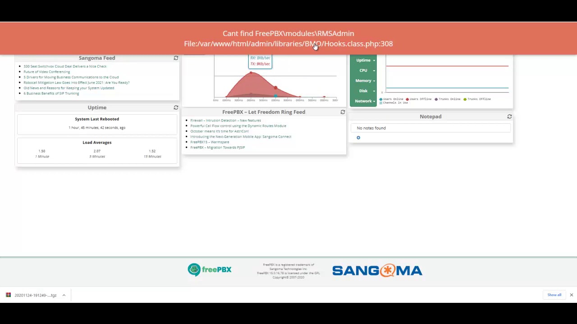Open 'Robocall Mitigation Law' article link
577x324 pixels.
tap(76, 82)
